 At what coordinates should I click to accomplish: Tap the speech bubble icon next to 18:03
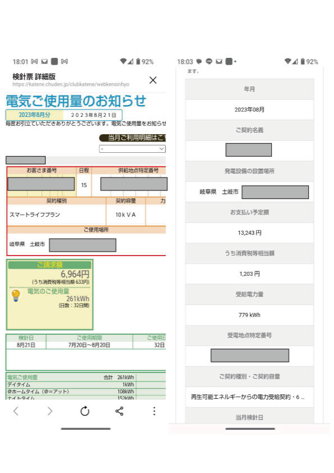[x=199, y=61]
